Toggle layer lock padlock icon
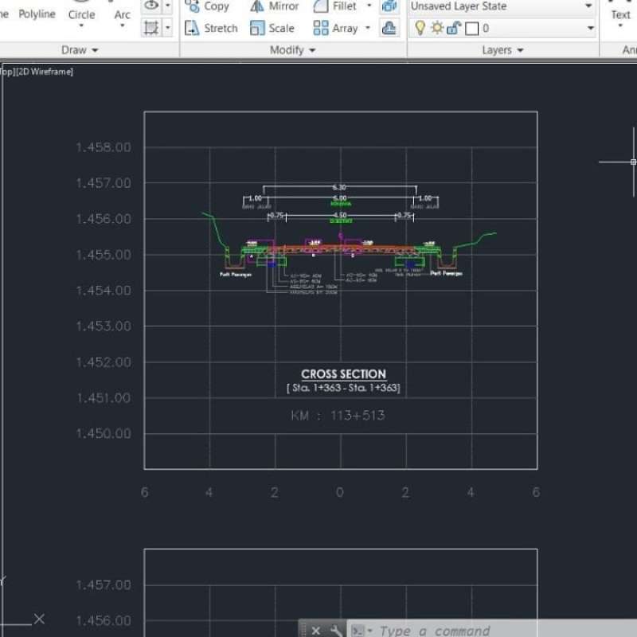637x637 pixels. pyautogui.click(x=453, y=28)
